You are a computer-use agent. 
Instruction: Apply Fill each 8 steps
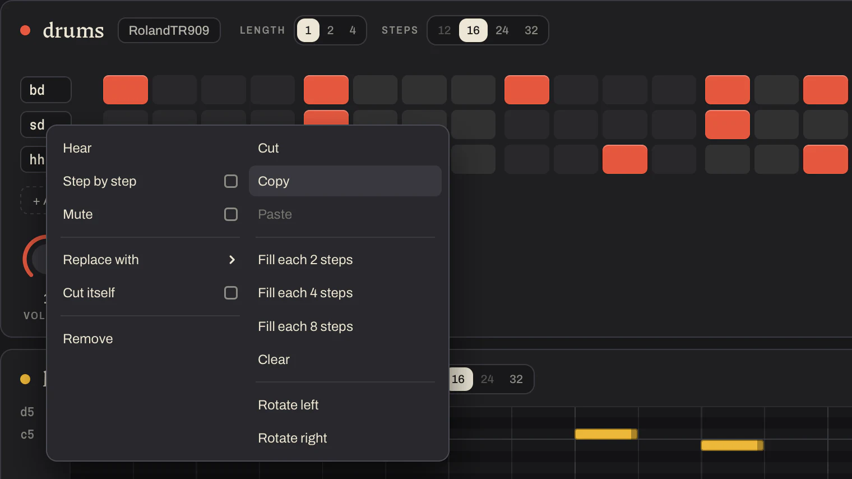coord(305,326)
